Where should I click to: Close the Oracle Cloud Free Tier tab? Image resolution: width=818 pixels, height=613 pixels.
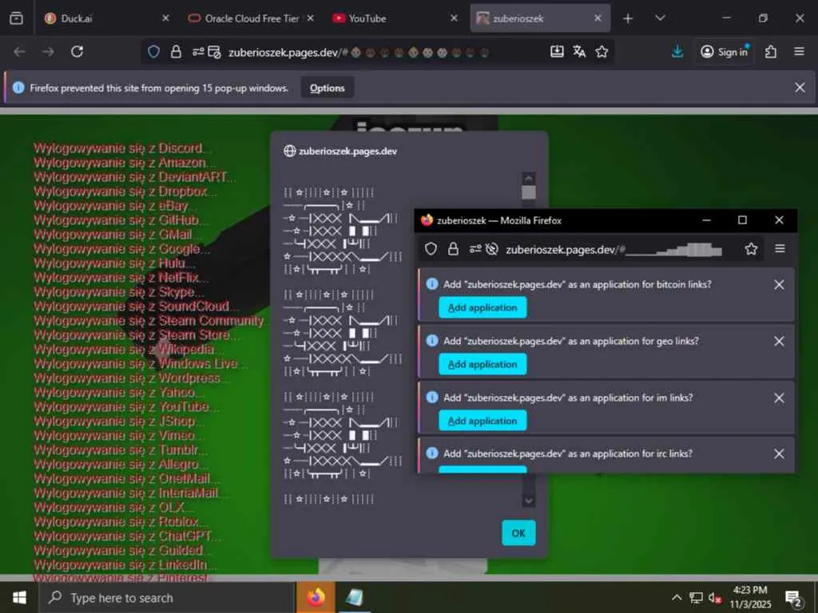(x=311, y=18)
